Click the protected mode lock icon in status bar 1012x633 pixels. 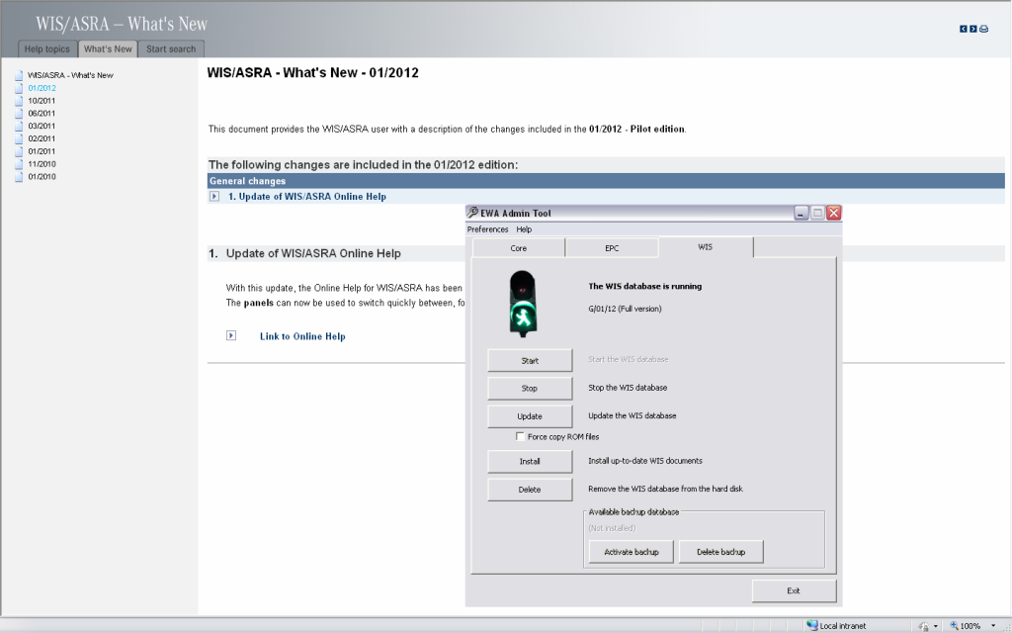pos(924,626)
